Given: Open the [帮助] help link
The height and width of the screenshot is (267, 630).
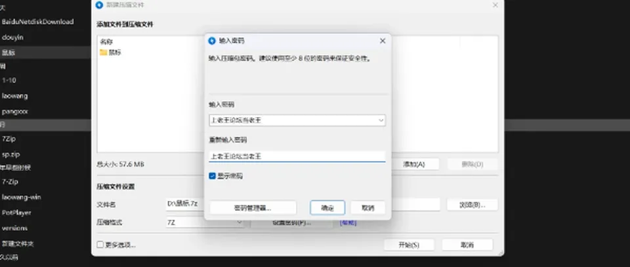Looking at the screenshot, I should pyautogui.click(x=348, y=223).
